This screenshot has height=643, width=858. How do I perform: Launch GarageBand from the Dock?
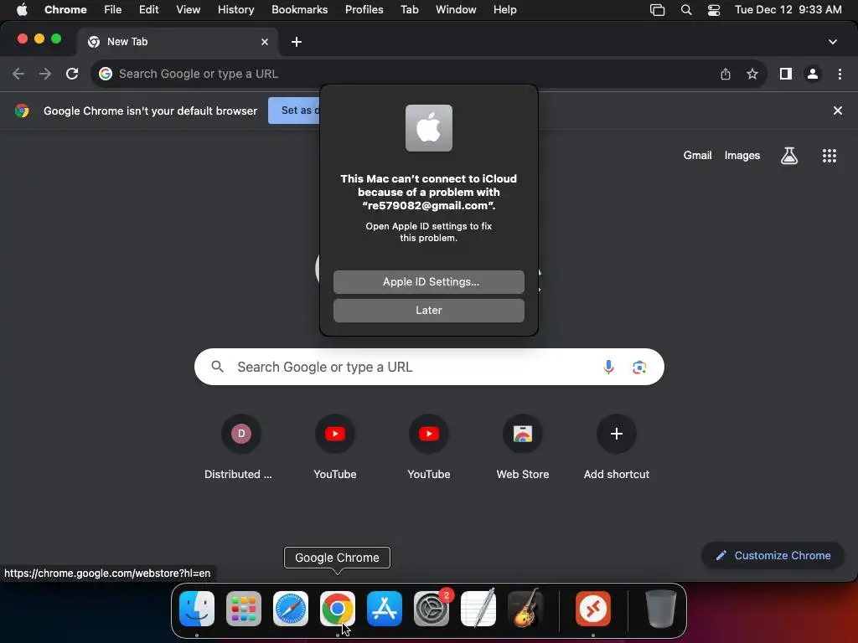coord(525,609)
